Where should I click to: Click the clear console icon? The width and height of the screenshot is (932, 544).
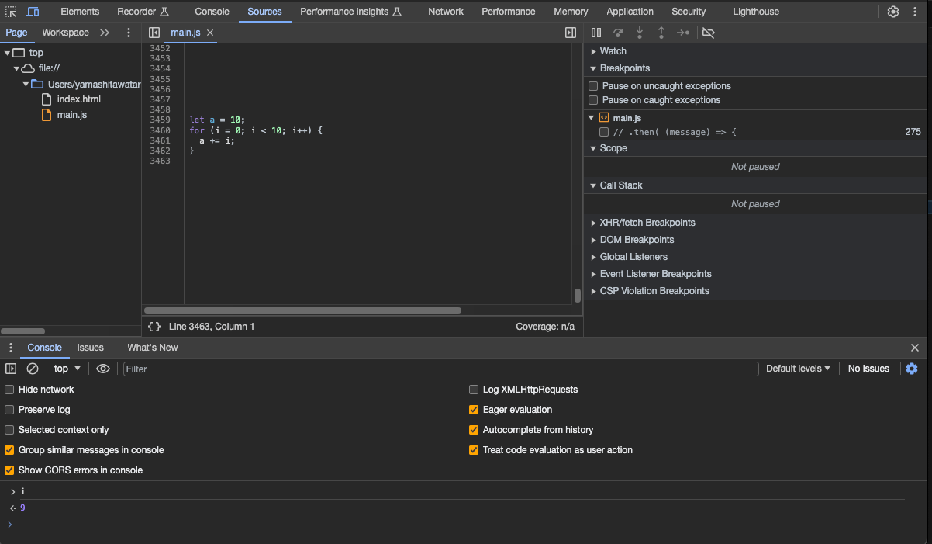pyautogui.click(x=33, y=369)
